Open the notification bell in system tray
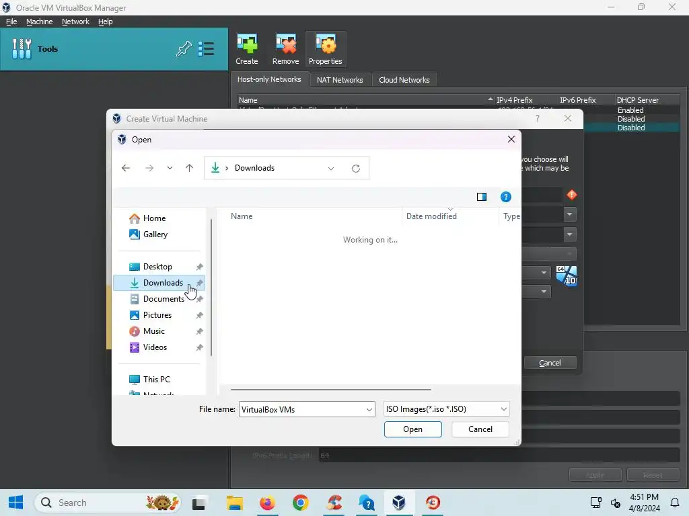Screen dimensions: 689x516 [675, 503]
